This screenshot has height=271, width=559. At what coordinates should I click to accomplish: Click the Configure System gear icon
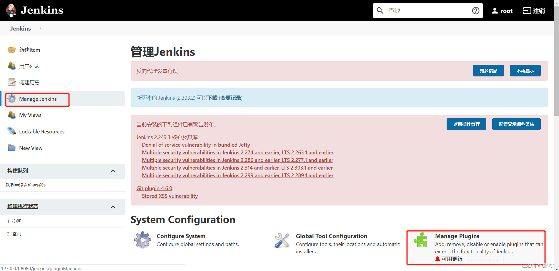(x=143, y=240)
